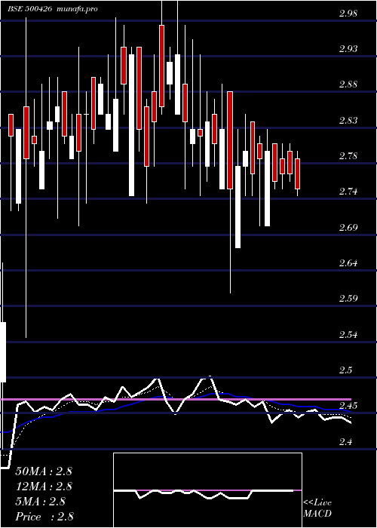Screen dimensions: 377x528
Task: Click the 50MA : 2.8 readout
Action: (x=44, y=471)
